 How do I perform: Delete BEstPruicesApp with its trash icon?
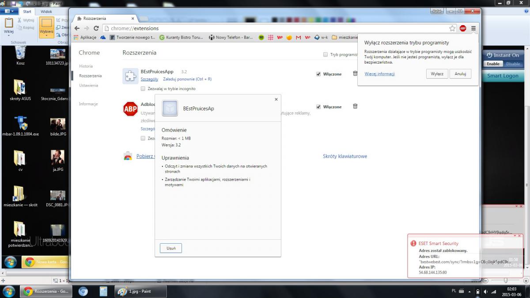tap(355, 74)
